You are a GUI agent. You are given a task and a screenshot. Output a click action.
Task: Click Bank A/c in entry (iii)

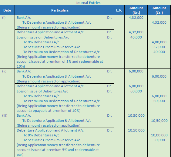(x=24, y=115)
